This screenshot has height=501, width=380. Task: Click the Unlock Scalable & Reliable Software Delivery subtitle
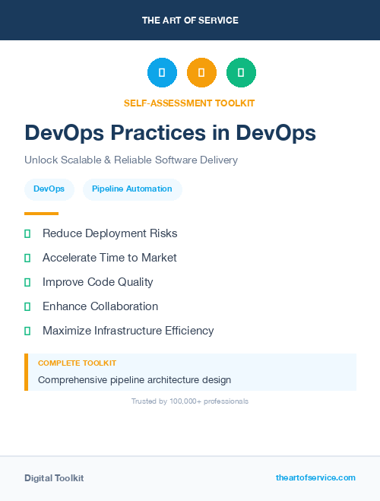[131, 160]
